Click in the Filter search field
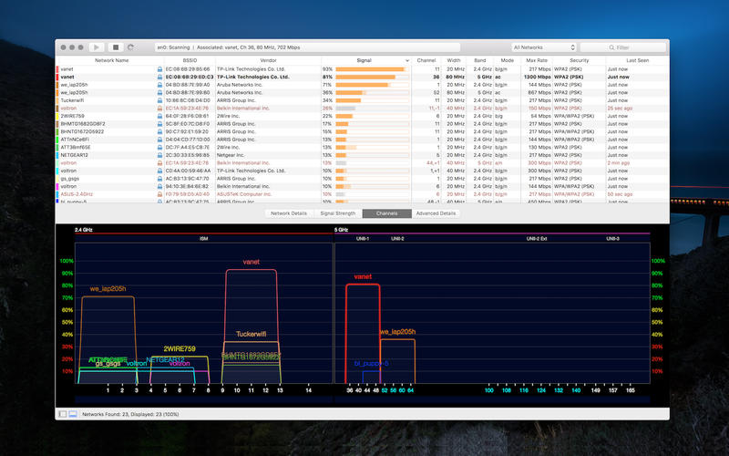The width and height of the screenshot is (729, 456). tap(623, 47)
